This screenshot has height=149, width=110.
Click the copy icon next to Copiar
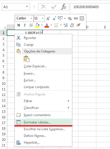[x=18, y=45]
